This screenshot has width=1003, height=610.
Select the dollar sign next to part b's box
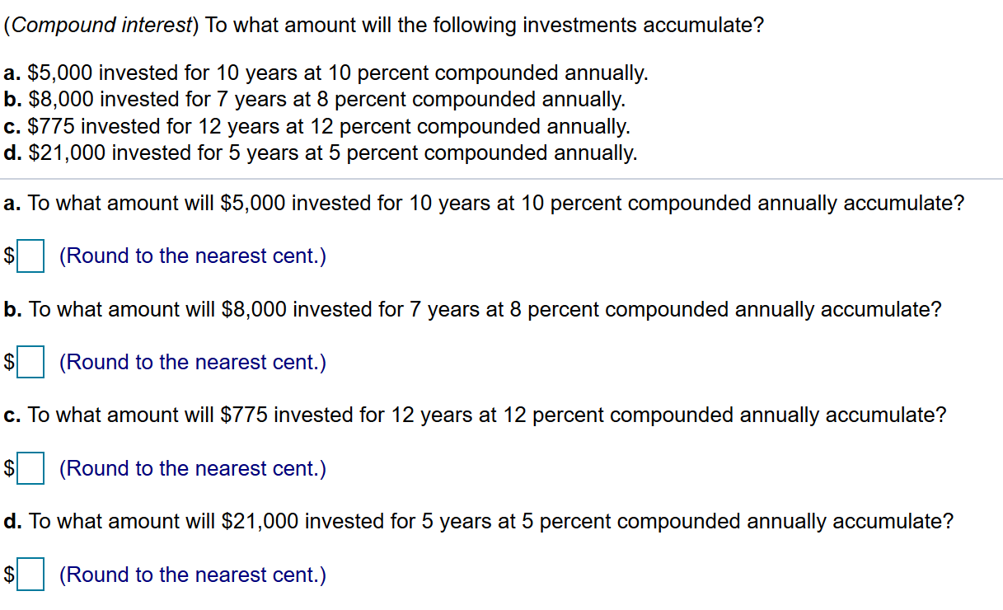coord(8,363)
